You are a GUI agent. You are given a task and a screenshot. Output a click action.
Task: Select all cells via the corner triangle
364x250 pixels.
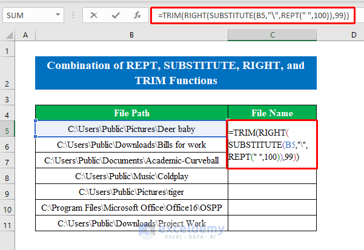8,35
